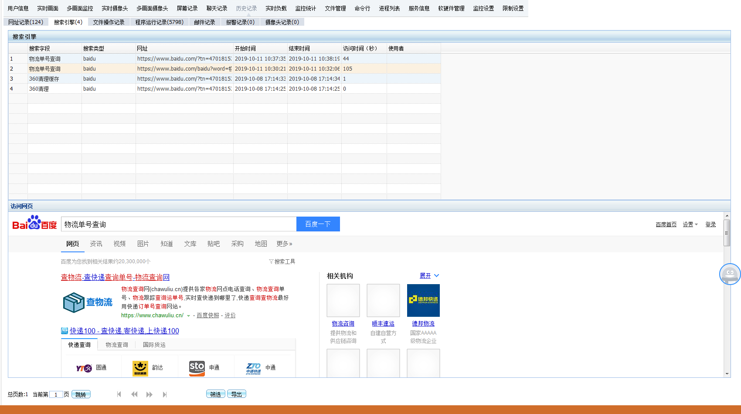Go to next page double-arrow icon
Viewport: 741px width, 414px height.
coord(150,394)
